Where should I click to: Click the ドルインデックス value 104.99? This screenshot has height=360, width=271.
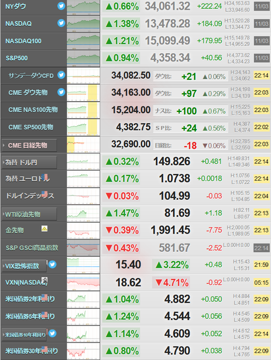click(x=174, y=196)
